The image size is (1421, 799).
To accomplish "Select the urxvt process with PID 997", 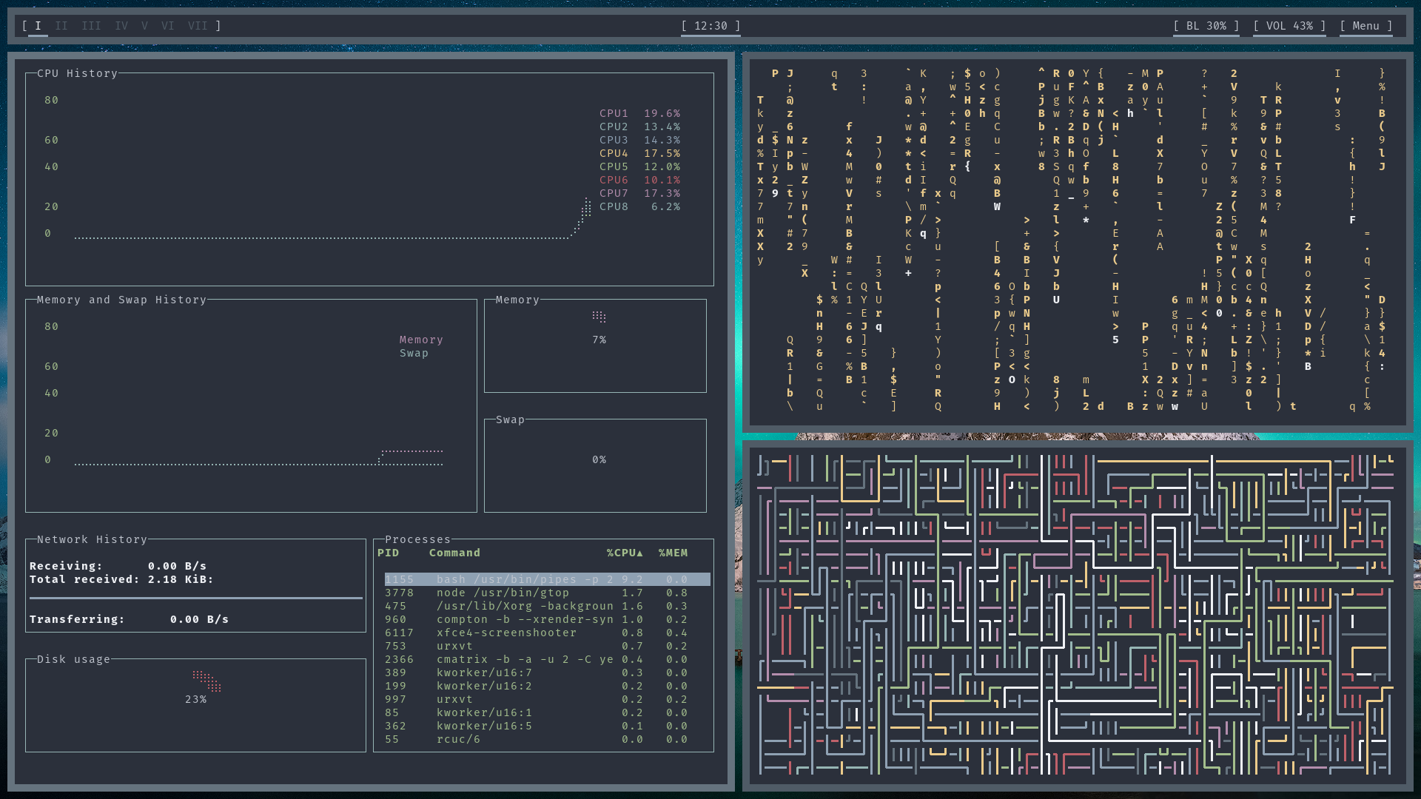I will [547, 699].
